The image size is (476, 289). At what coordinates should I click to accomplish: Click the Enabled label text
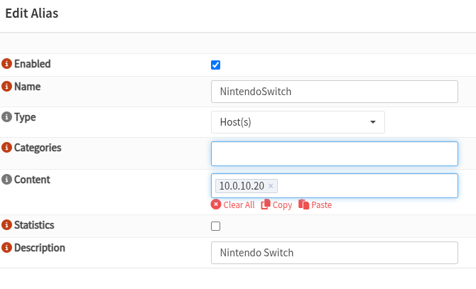click(x=33, y=64)
